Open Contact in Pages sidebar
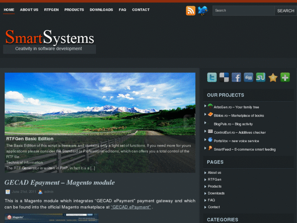 (214, 207)
